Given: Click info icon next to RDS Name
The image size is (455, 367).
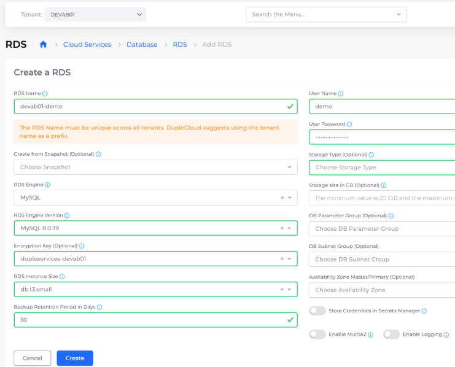Looking at the screenshot, I should pyautogui.click(x=45, y=94).
